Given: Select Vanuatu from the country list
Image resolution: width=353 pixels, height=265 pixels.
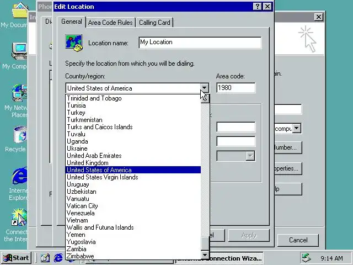Looking at the screenshot, I should click(x=133, y=199).
